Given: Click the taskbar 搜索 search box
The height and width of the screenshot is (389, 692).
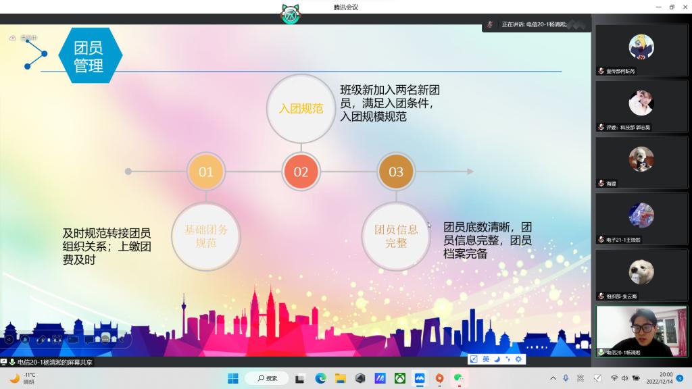Looking at the screenshot, I should [267, 378].
